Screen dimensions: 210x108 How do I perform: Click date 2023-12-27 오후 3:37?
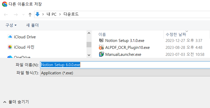184,41
